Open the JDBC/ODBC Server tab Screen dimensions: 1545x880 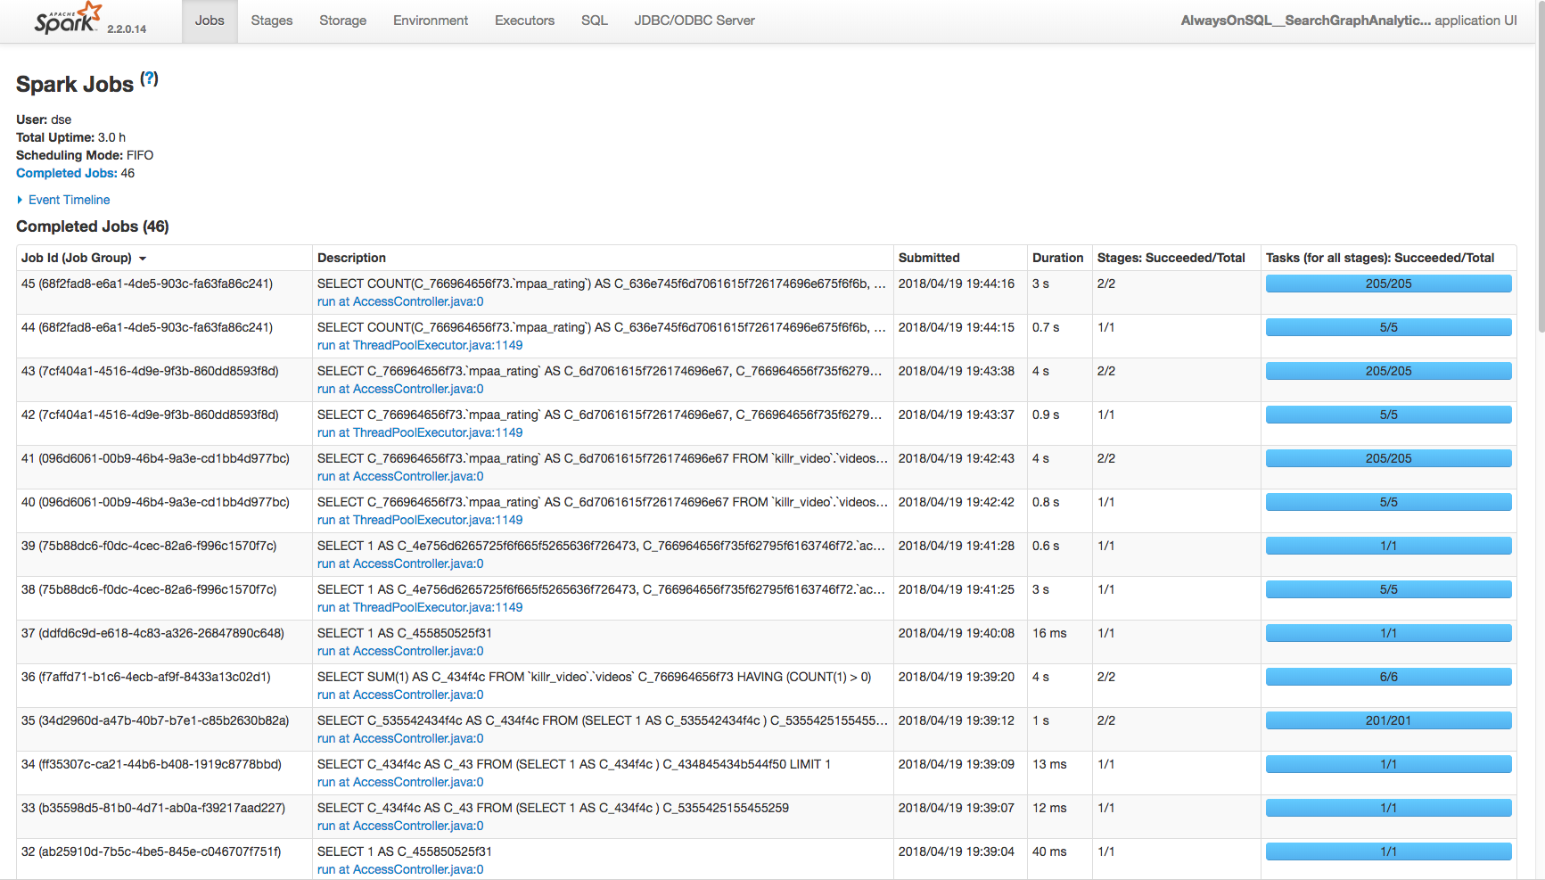pos(694,21)
